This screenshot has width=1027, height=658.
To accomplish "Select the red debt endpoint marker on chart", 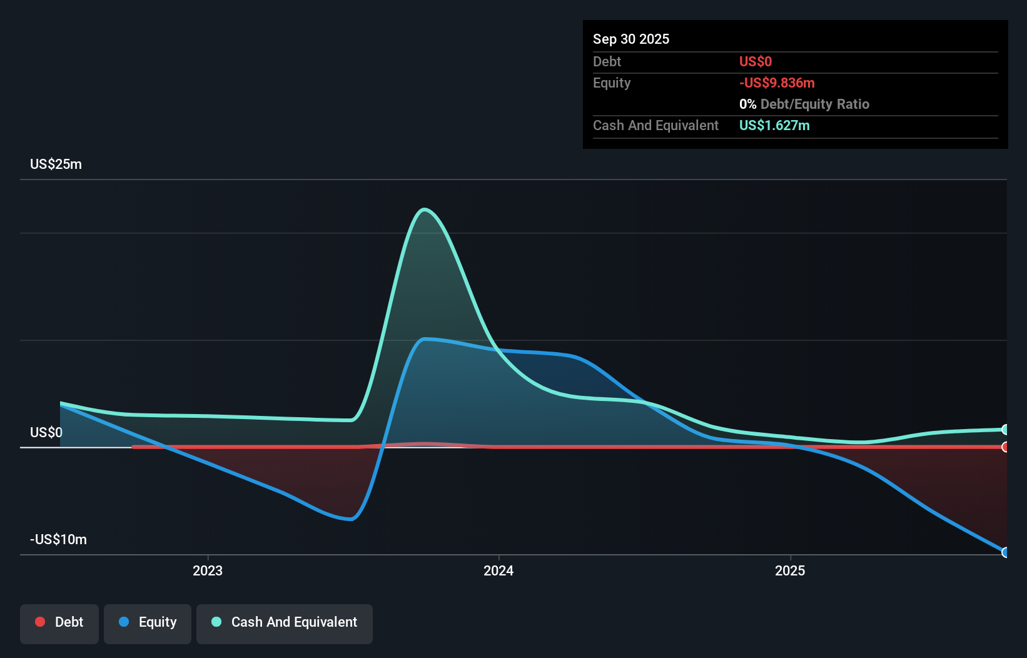I will click(x=1004, y=447).
